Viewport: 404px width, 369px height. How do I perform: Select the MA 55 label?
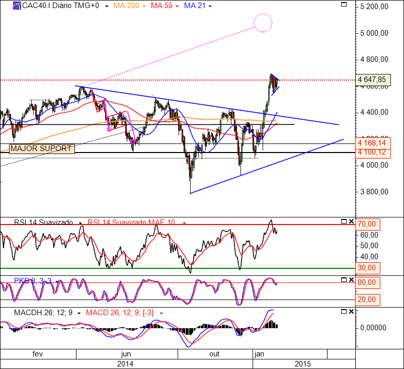(x=161, y=6)
